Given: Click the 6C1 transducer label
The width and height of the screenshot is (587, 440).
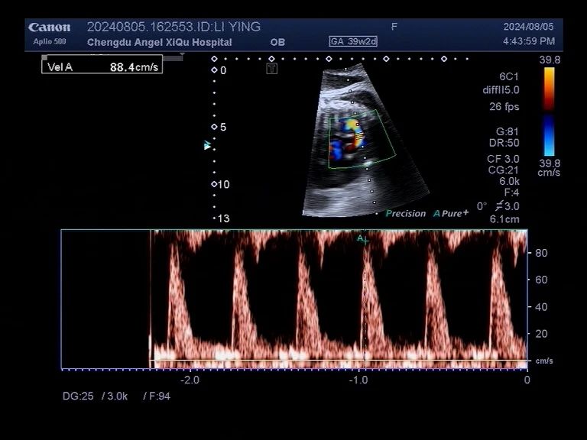Looking at the screenshot, I should point(508,76).
